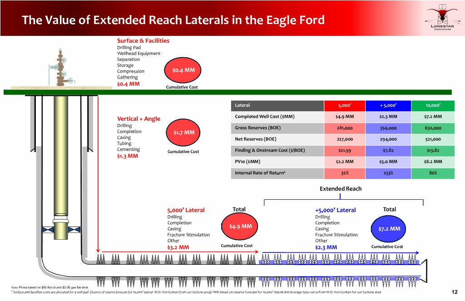Click the $4.9 MM table cell
The width and height of the screenshot is (465, 301).
tap(345, 117)
